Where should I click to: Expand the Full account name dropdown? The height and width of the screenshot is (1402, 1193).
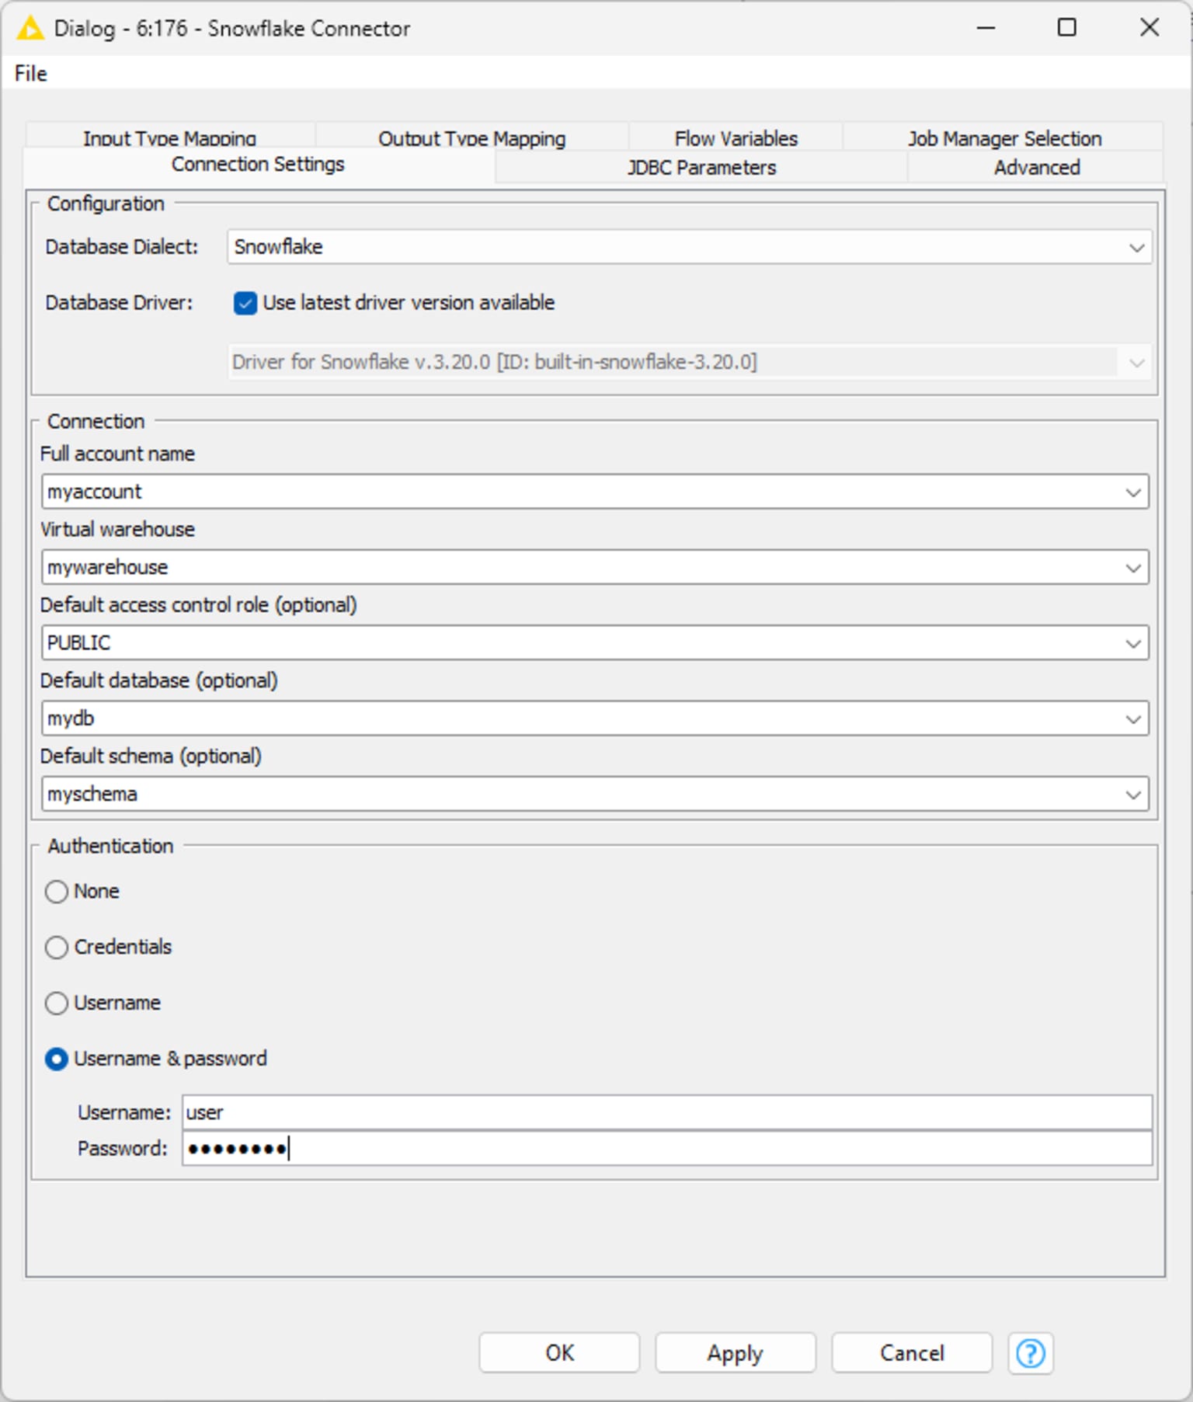[x=1133, y=492]
